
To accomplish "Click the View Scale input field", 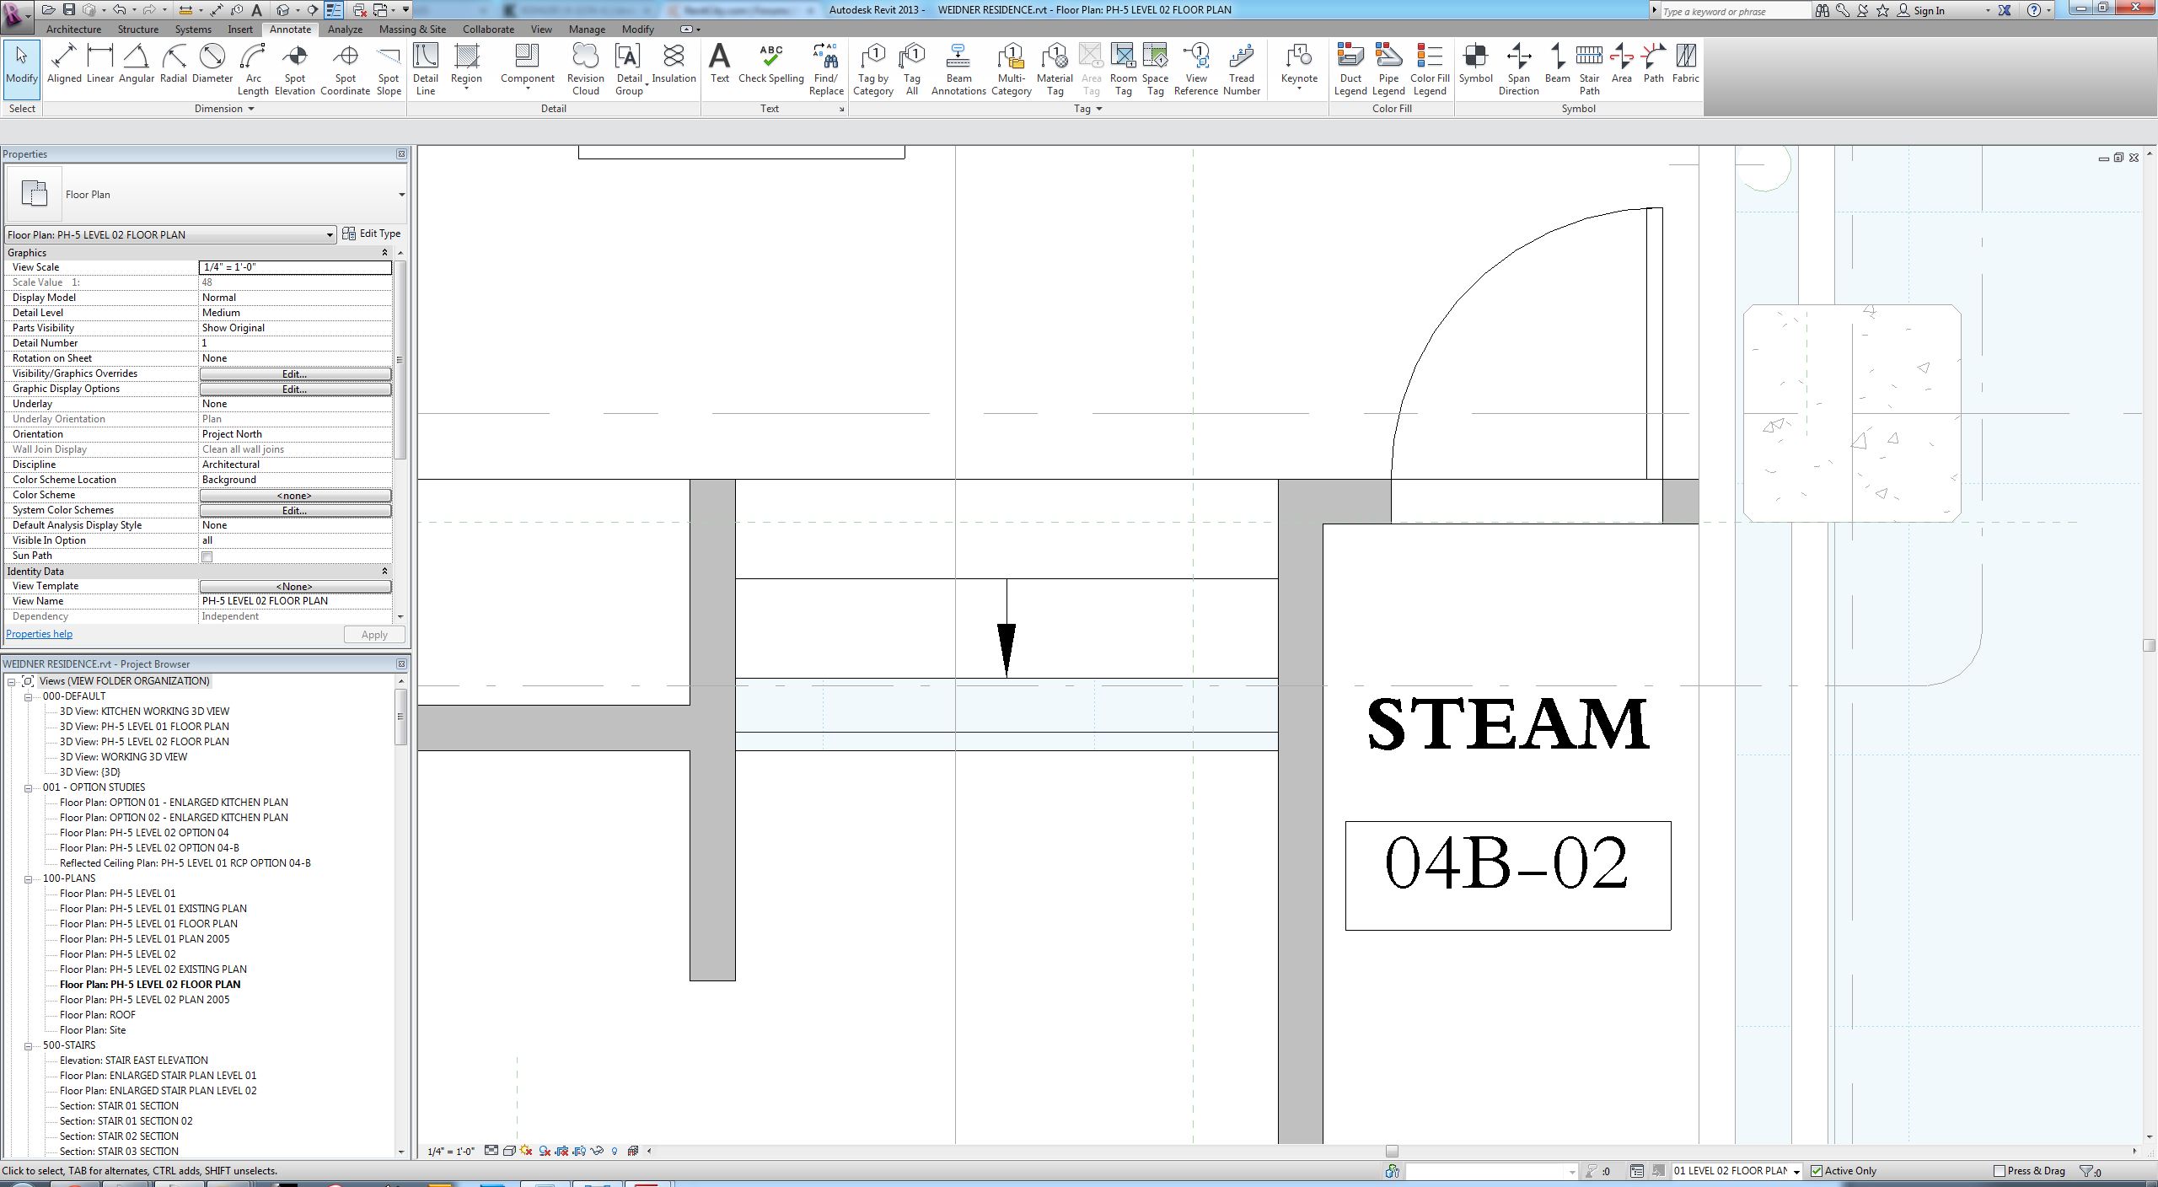I will pos(295,267).
